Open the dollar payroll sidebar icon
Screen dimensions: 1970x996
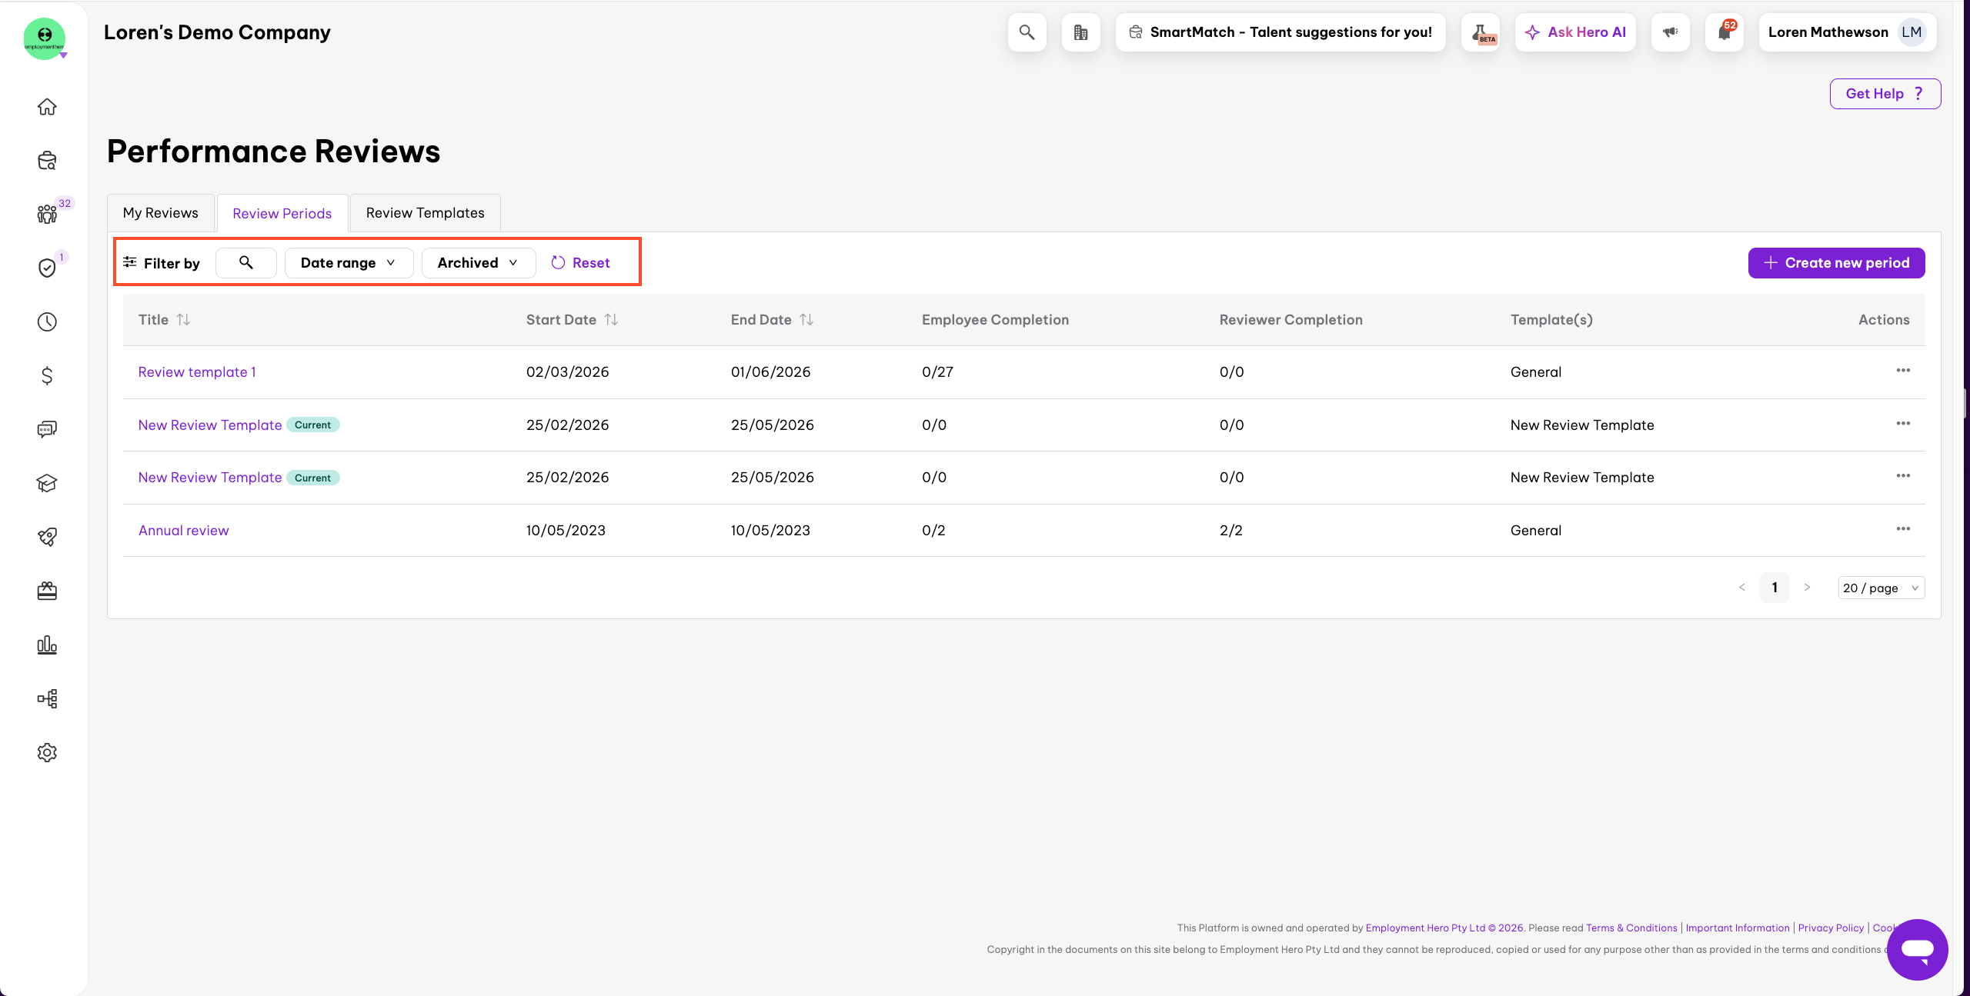click(x=47, y=375)
